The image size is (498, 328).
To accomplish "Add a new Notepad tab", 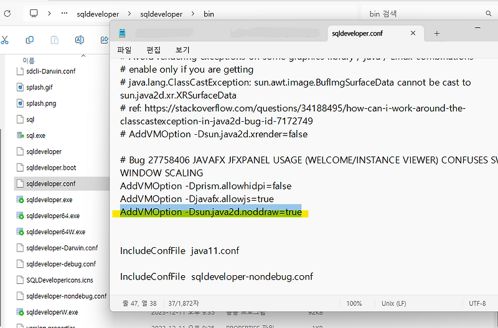I will (437, 34).
